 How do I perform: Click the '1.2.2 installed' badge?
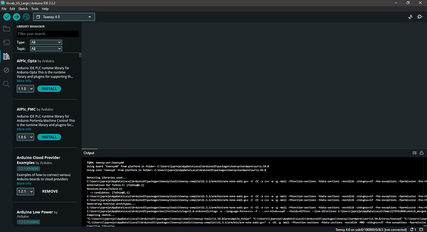coord(28,222)
